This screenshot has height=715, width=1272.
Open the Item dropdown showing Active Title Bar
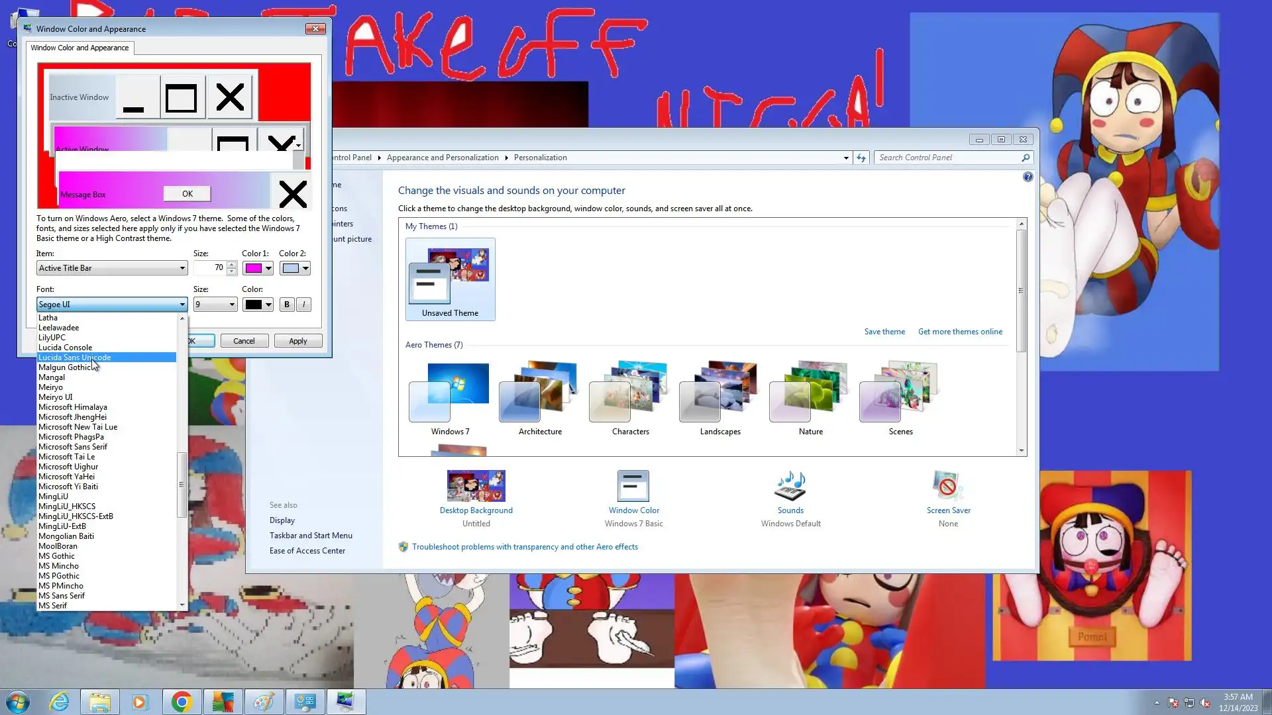click(111, 268)
